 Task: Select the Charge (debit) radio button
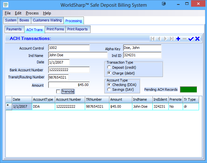(x=109, y=73)
